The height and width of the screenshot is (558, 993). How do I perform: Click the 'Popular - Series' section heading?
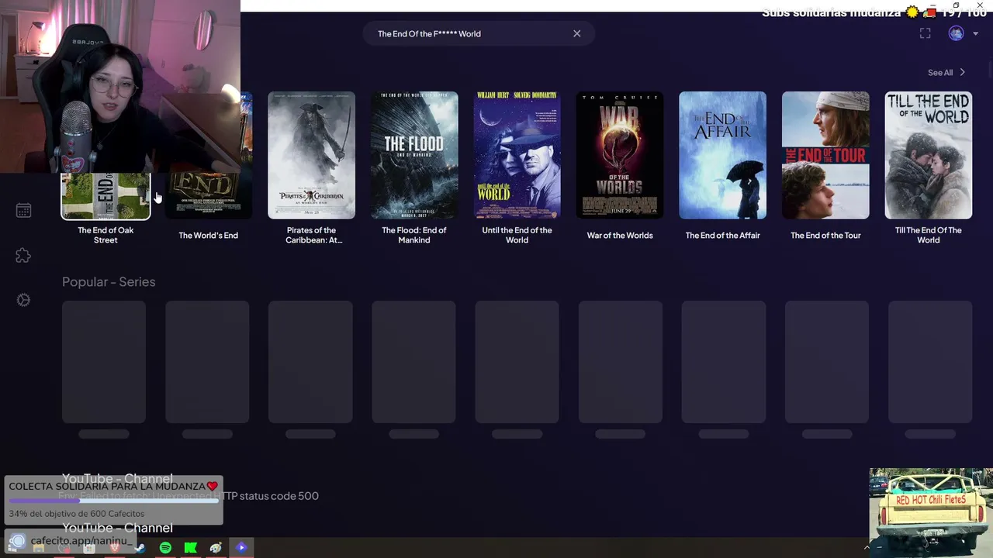tap(109, 281)
